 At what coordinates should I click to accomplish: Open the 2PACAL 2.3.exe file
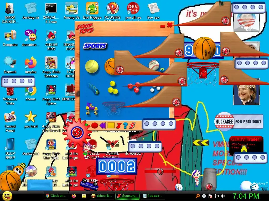51,13
